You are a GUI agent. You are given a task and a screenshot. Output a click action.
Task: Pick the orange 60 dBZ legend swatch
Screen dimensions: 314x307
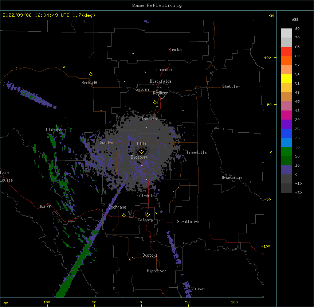[286, 60]
